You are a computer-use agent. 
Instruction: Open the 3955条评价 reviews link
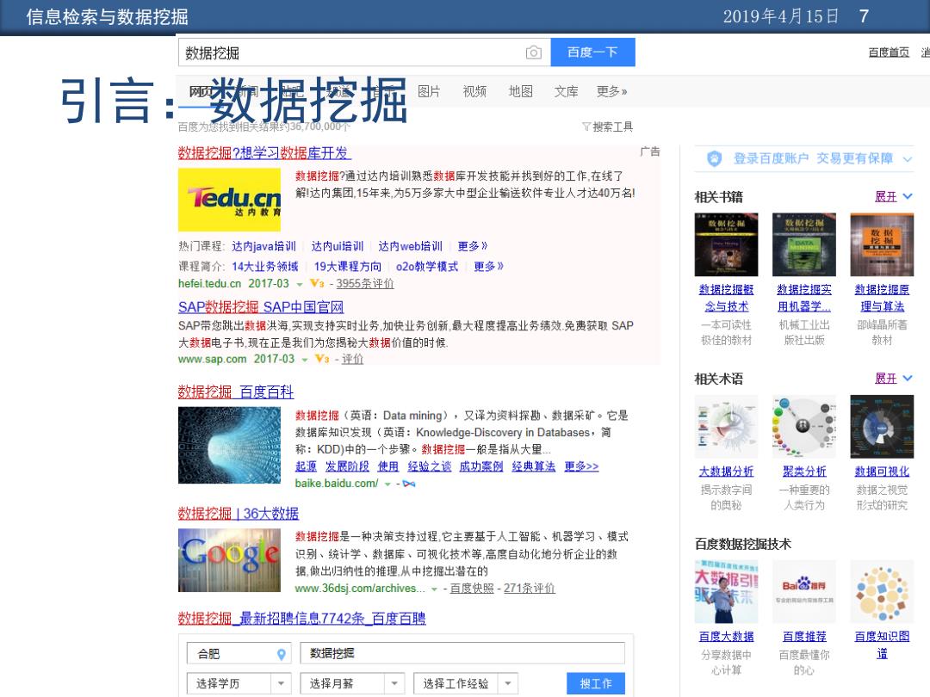pos(365,284)
